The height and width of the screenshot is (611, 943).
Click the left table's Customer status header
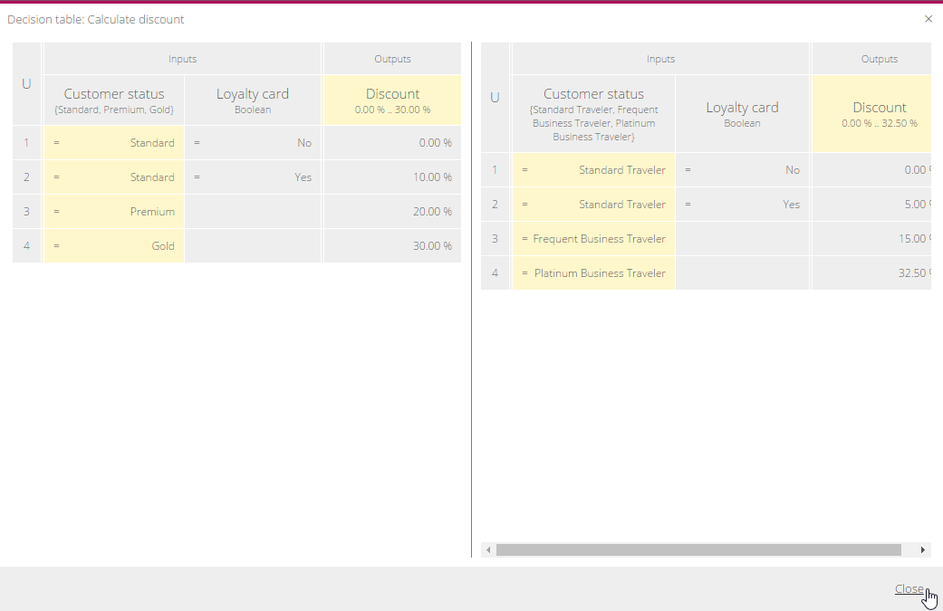114,100
